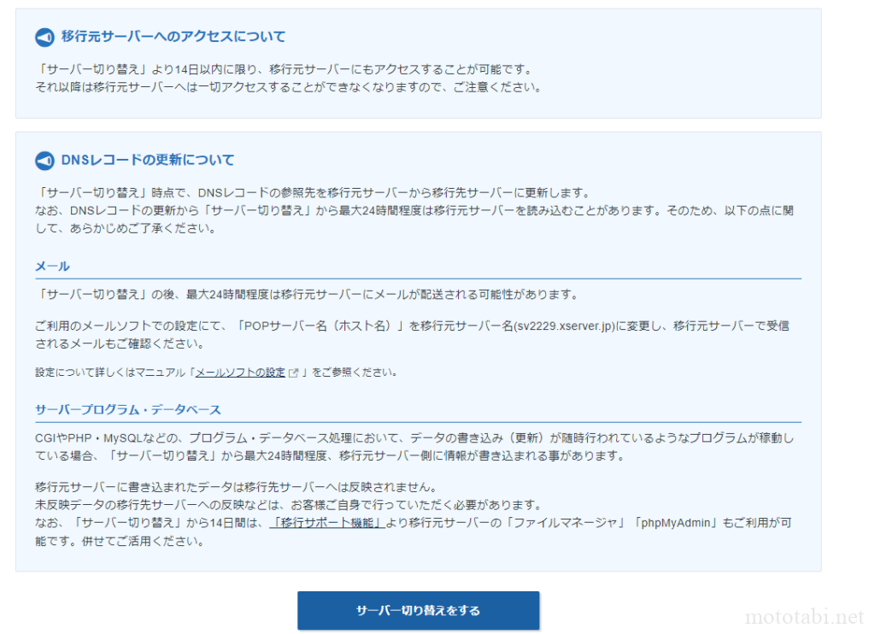This screenshot has width=875, height=634.
Task: Click the line starting 「サーバー切り替え」の後、最大24時間程度
Action: click(x=307, y=294)
